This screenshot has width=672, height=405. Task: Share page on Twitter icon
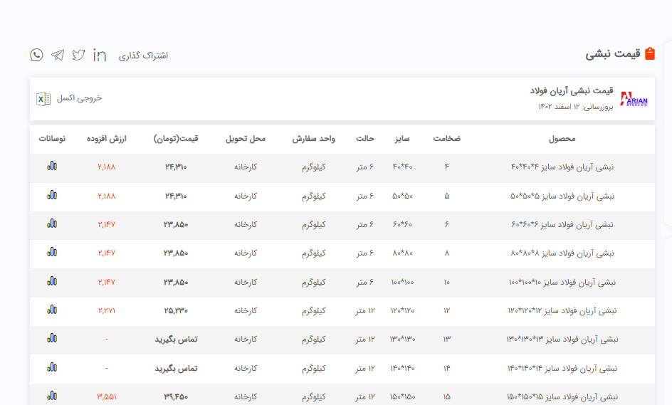tap(78, 55)
